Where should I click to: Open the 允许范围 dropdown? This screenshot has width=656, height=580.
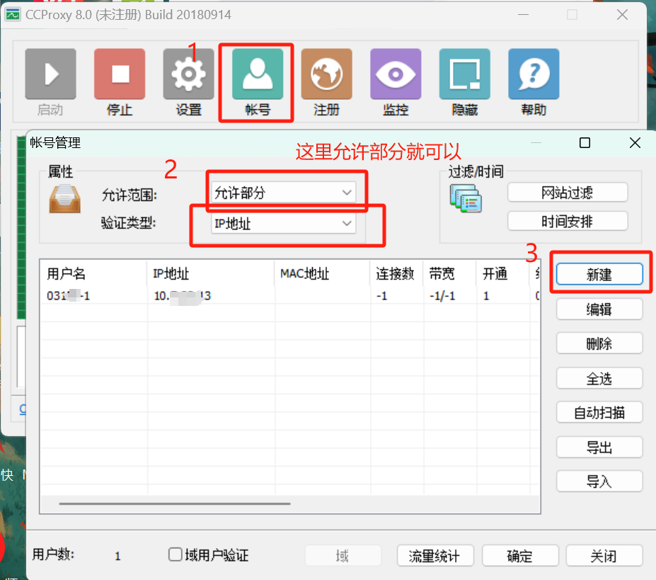click(284, 193)
